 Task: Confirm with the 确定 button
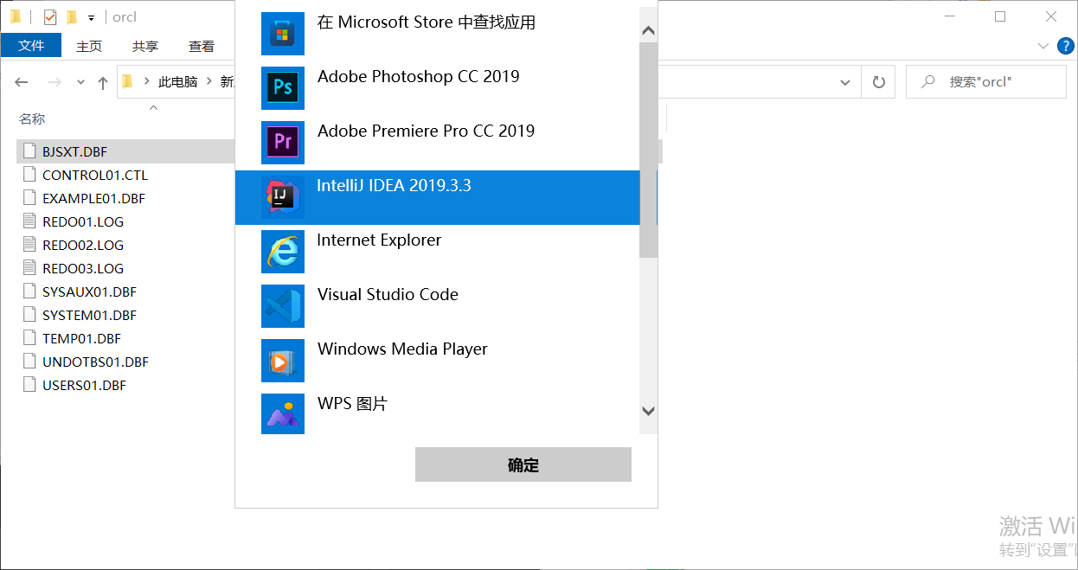523,464
